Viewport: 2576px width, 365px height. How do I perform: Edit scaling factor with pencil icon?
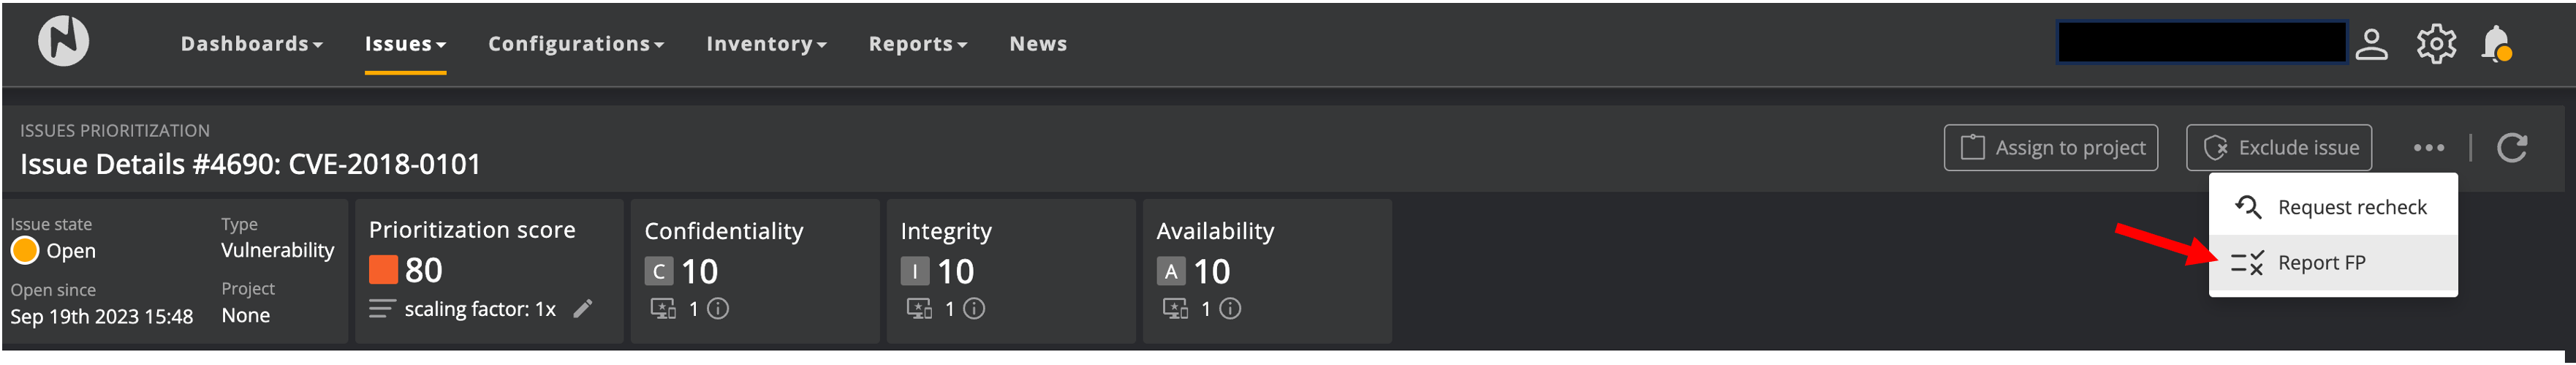click(x=583, y=309)
